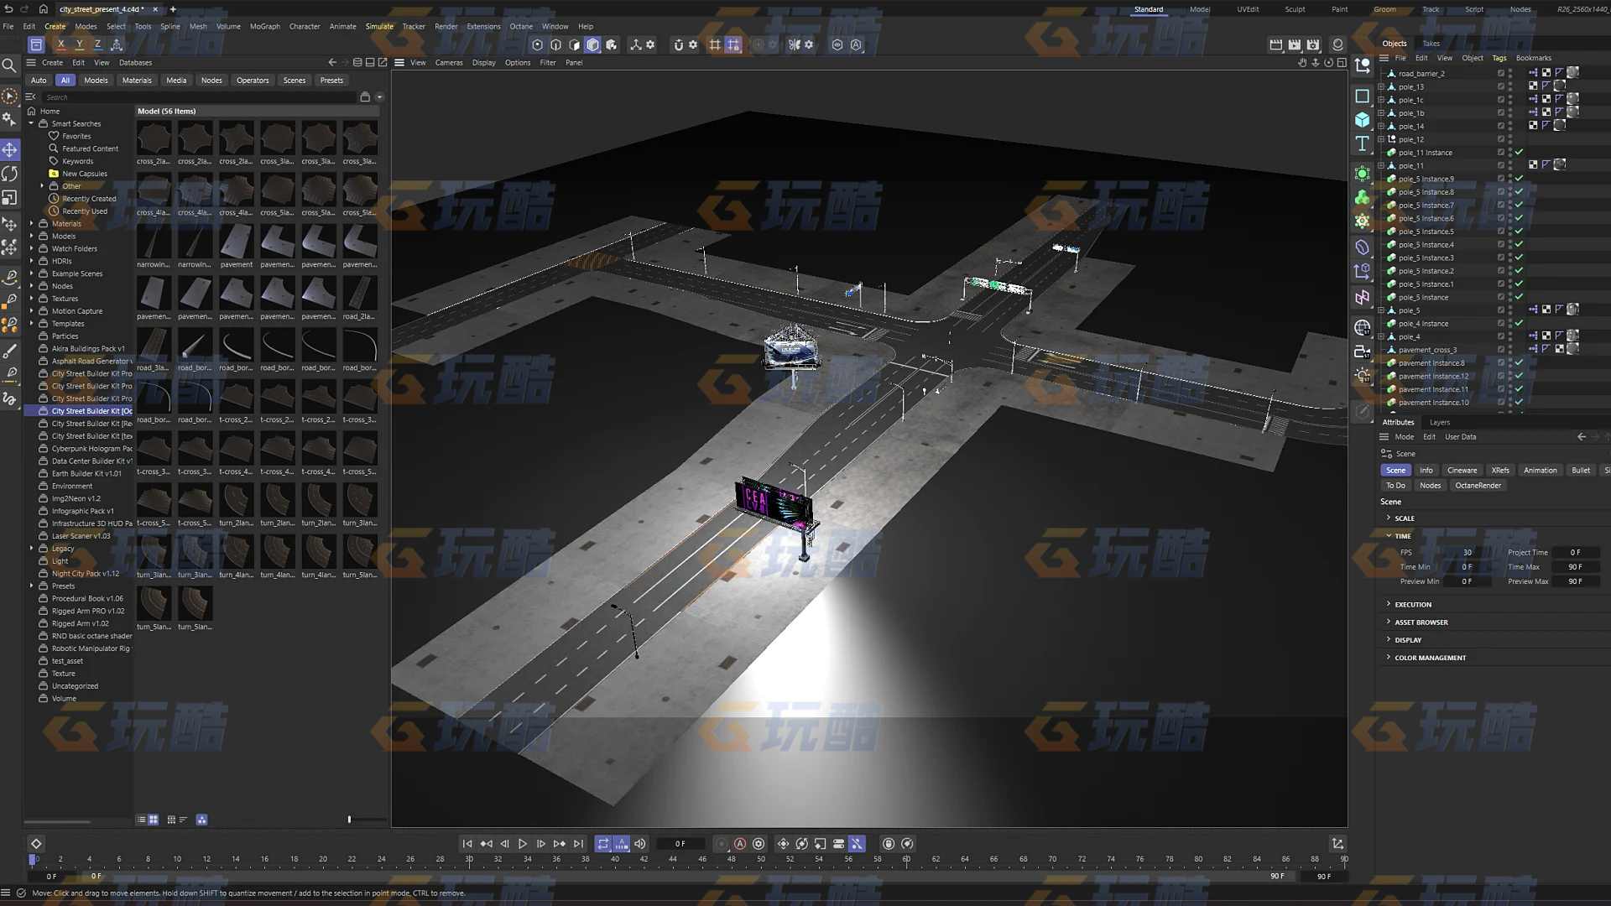Image resolution: width=1611 pixels, height=906 pixels.
Task: Click the Record Active Objects keyframe button
Action: click(721, 844)
